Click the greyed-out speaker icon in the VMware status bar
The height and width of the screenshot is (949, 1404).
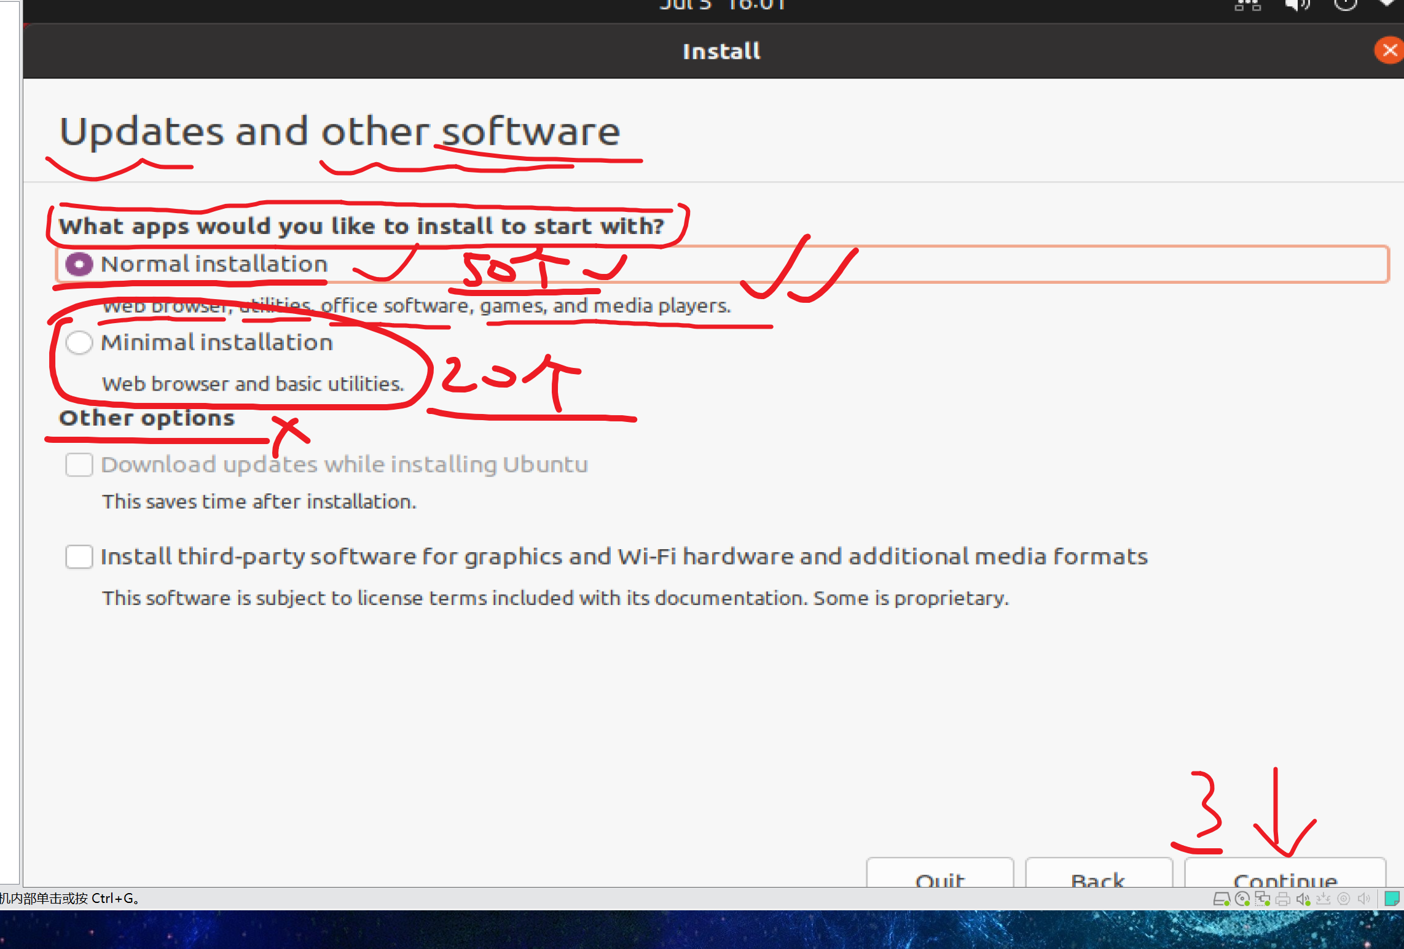coord(1364,899)
